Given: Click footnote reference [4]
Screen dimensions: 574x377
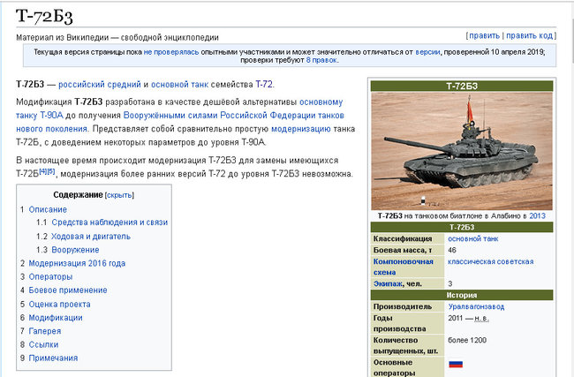Looking at the screenshot, I should (x=43, y=171).
